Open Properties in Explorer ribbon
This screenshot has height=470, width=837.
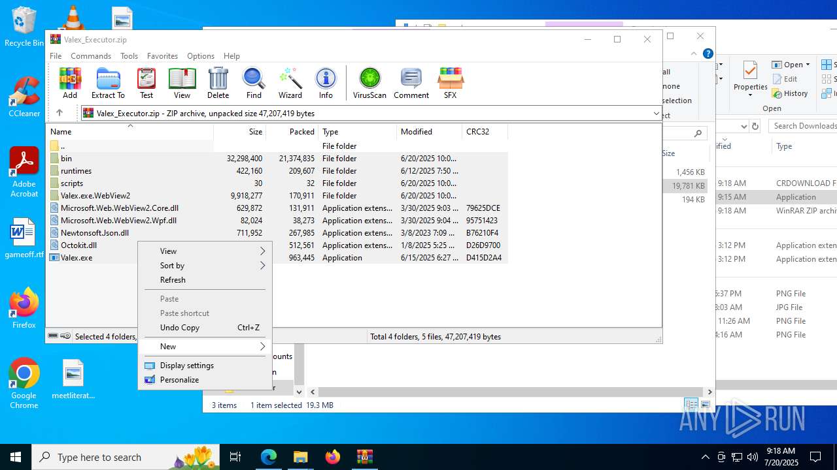point(750,80)
